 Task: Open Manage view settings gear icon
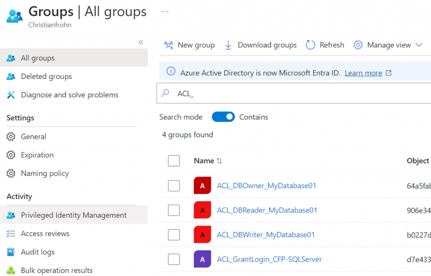point(358,45)
